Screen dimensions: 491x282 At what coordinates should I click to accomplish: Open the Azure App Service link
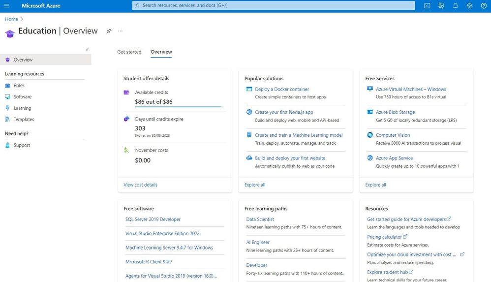[x=394, y=158]
